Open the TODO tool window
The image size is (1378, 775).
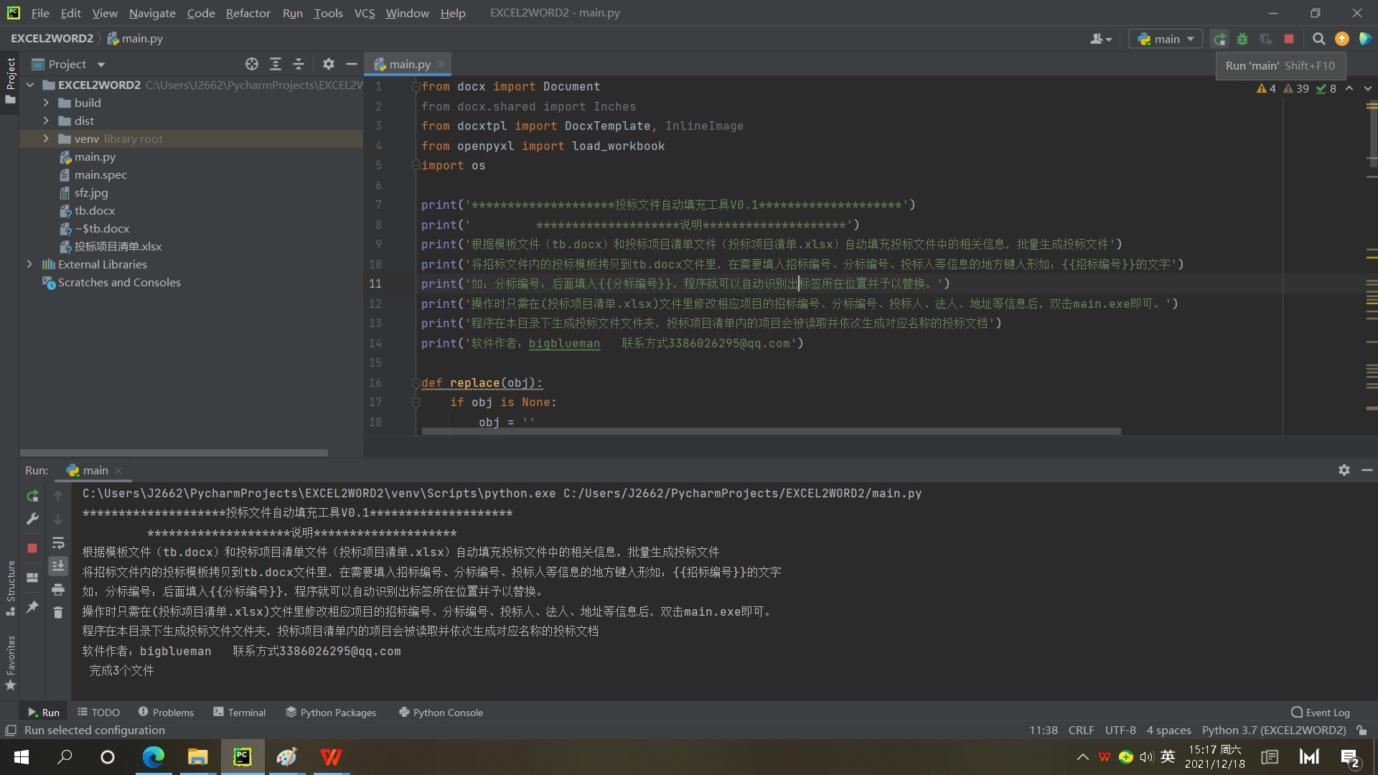coord(99,713)
